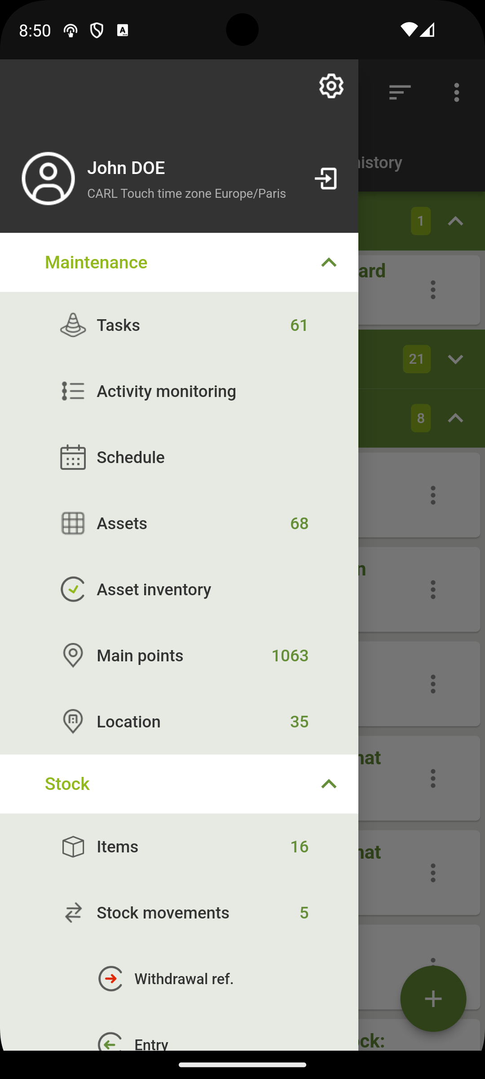Tap the green plus floating button
The image size is (485, 1079).
point(433,999)
